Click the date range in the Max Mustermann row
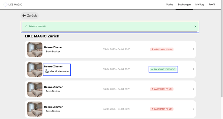The width and height of the screenshot is (223, 119). (116, 69)
